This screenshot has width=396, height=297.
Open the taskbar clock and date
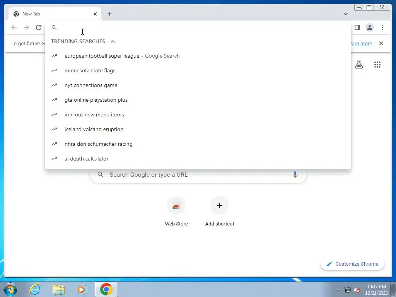tap(376, 290)
